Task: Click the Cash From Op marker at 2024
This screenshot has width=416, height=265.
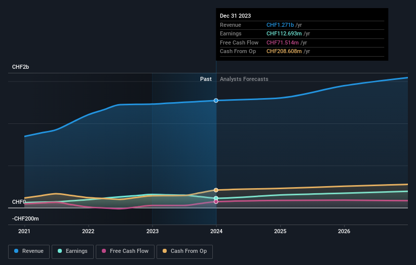Action: [216, 190]
